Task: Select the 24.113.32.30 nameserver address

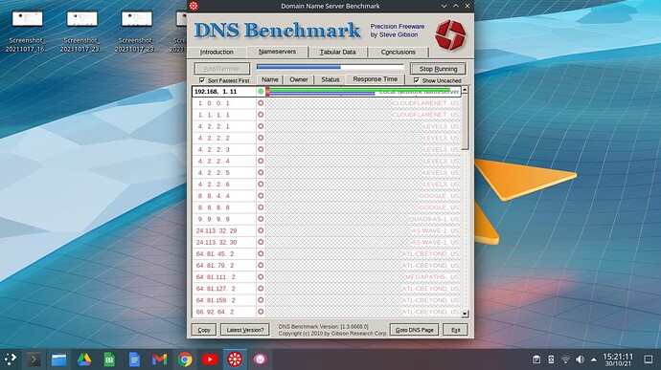Action: point(217,242)
